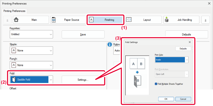
Task: Click the right arrow for more tabs
Action: point(206,20)
